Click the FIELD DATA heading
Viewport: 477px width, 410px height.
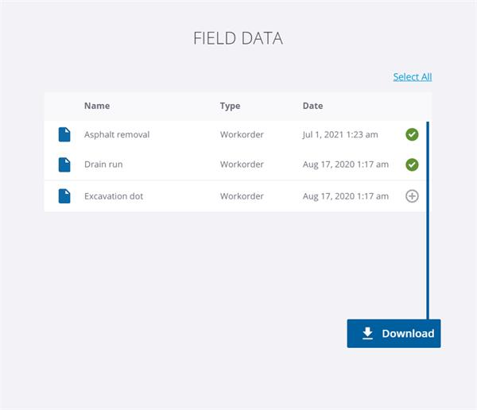click(x=238, y=38)
